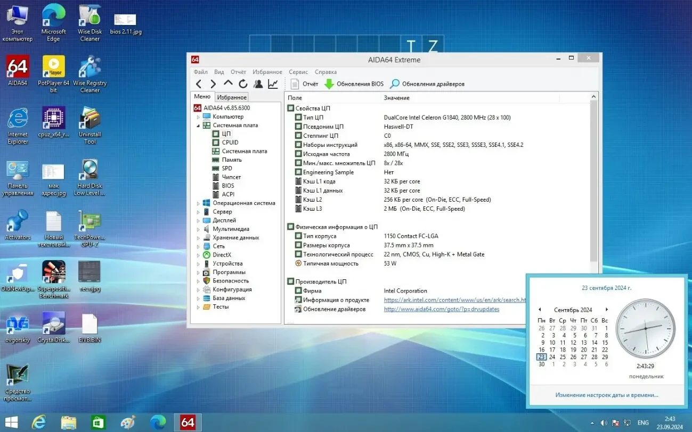This screenshot has width=692, height=432.
Task: Open the Отчёт report tool
Action: click(x=305, y=84)
